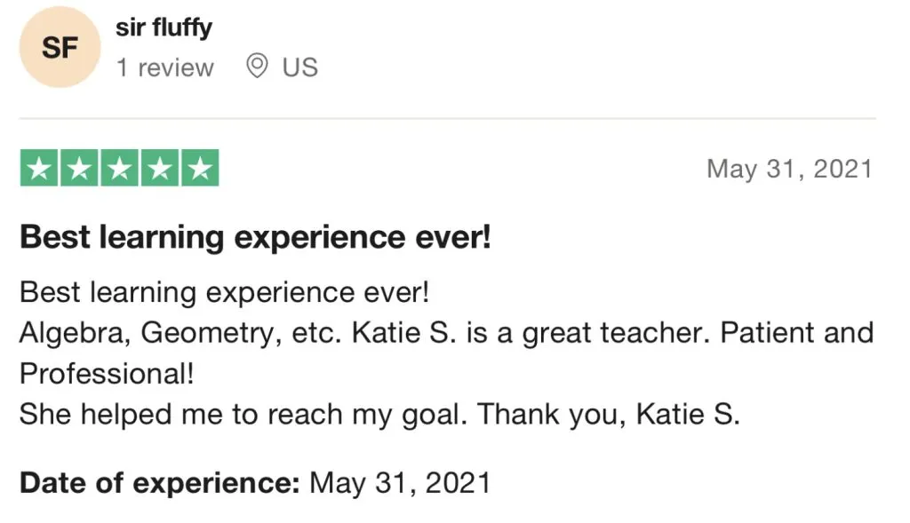Open the "sir fluffy" reviewer profile name
This screenshot has height=523, width=910.
tap(164, 28)
